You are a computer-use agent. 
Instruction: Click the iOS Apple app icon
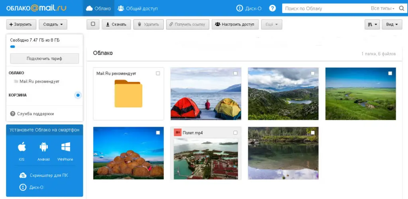coord(22,147)
